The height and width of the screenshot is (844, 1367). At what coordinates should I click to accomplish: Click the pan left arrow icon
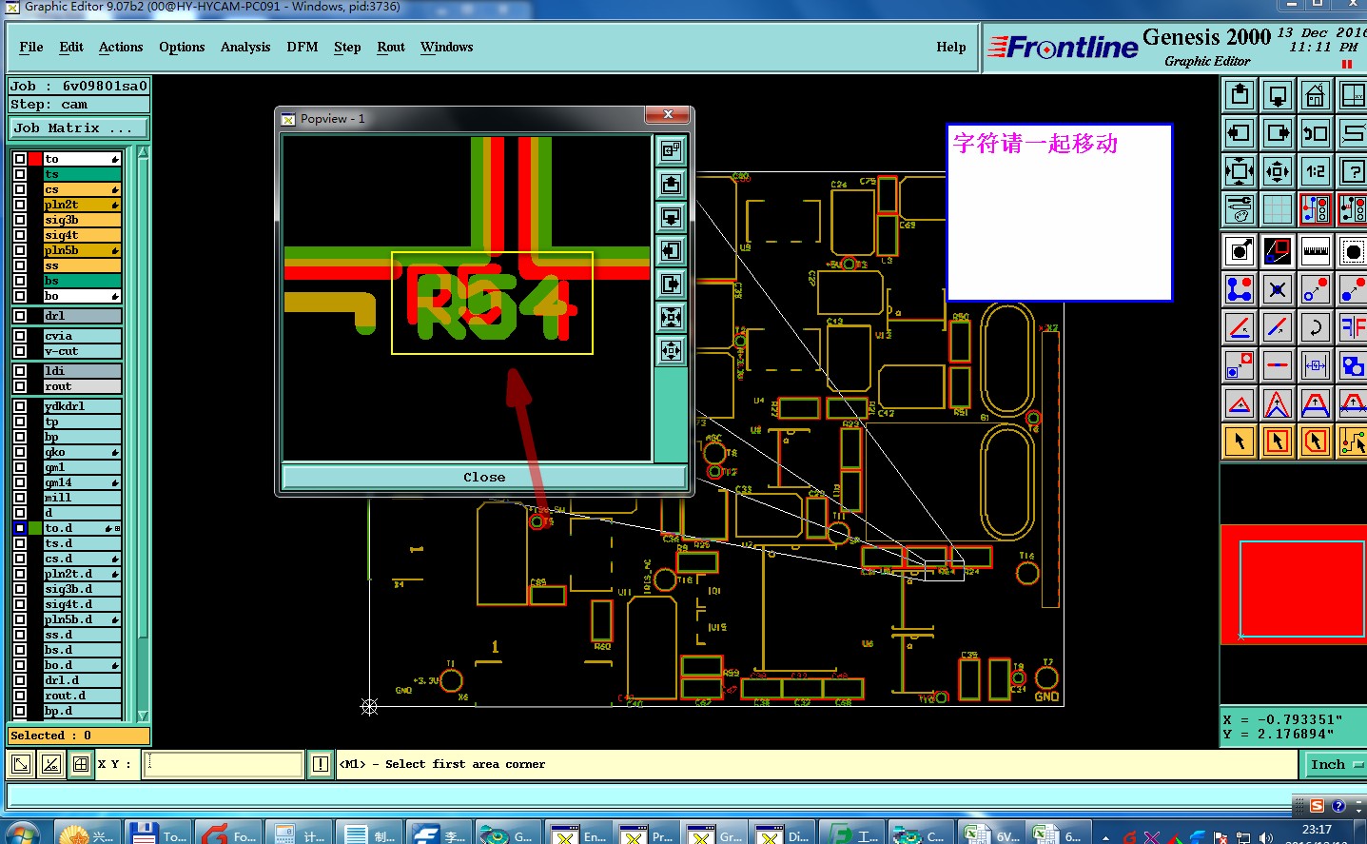tap(1240, 133)
